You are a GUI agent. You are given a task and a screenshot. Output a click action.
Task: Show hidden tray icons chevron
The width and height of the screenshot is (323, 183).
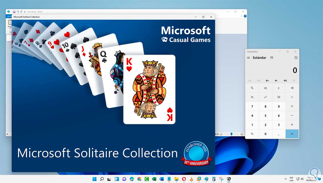(x=285, y=179)
